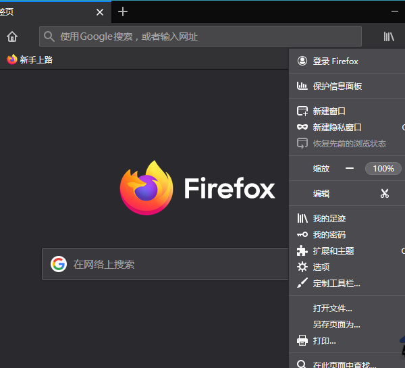Choose 定制工具栏 from the menu

click(x=336, y=283)
